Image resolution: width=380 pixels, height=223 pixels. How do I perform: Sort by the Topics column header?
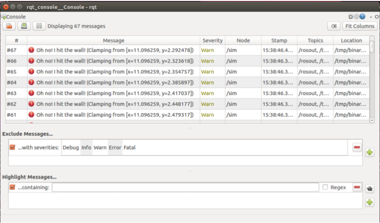(x=315, y=40)
